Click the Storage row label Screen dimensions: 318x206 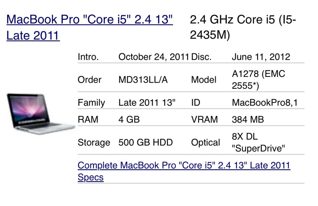[94, 142]
